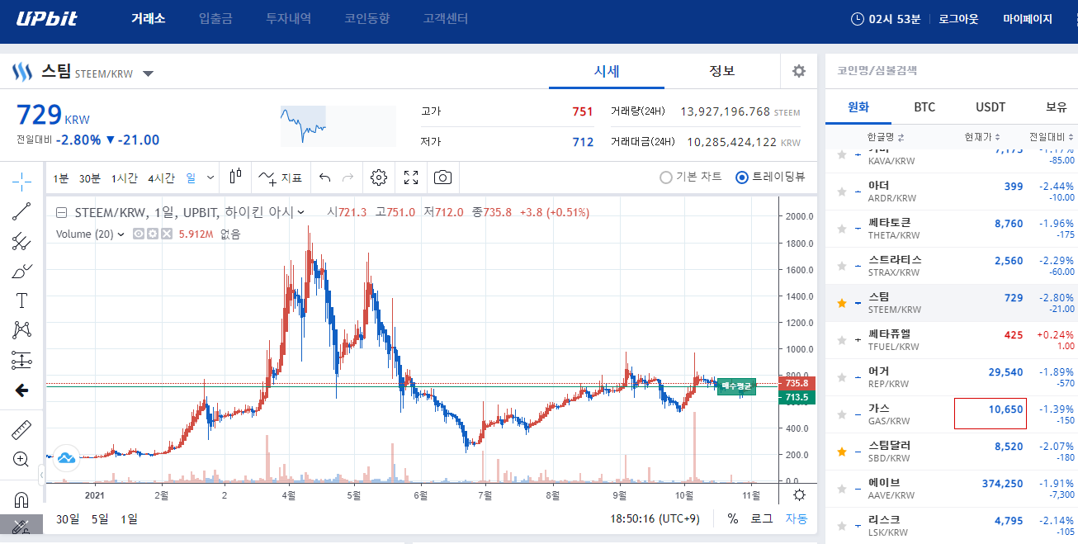Switch to the 정보 tab

coord(722,71)
